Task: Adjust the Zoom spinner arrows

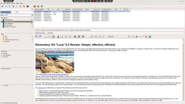Action: 32,15
